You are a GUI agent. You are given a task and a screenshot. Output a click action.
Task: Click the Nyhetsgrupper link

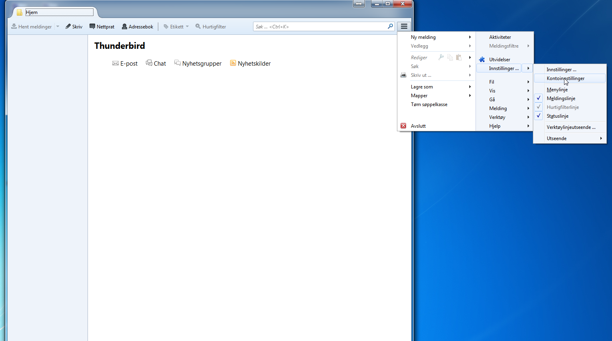pos(202,63)
